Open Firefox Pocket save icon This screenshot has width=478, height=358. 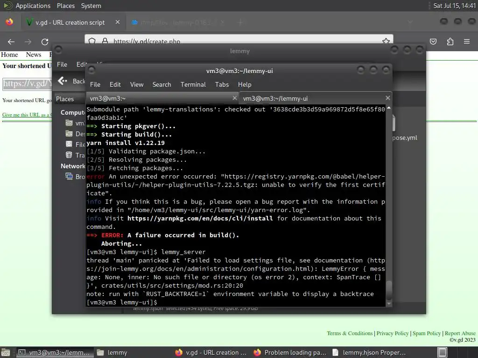click(x=433, y=41)
